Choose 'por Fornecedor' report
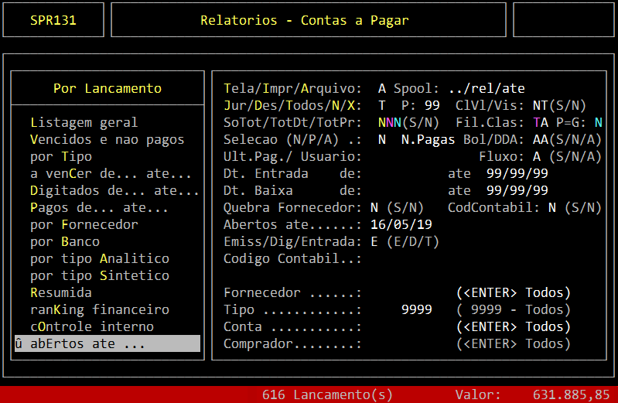This screenshot has width=618, height=403. tap(84, 224)
